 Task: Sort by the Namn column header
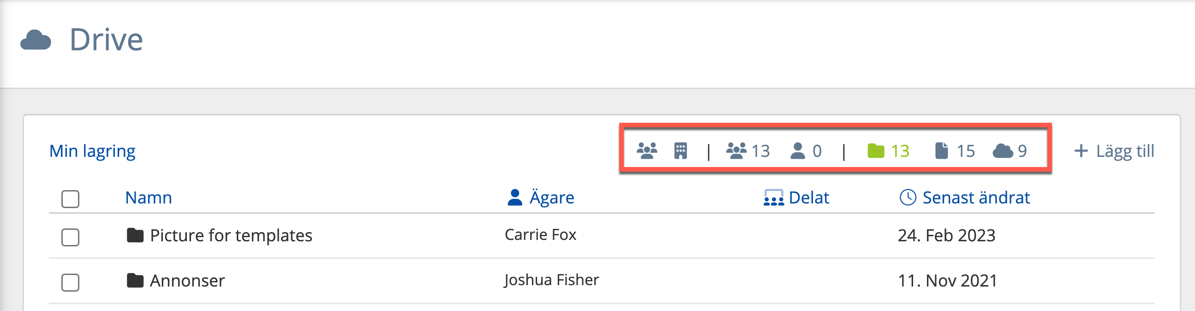149,198
